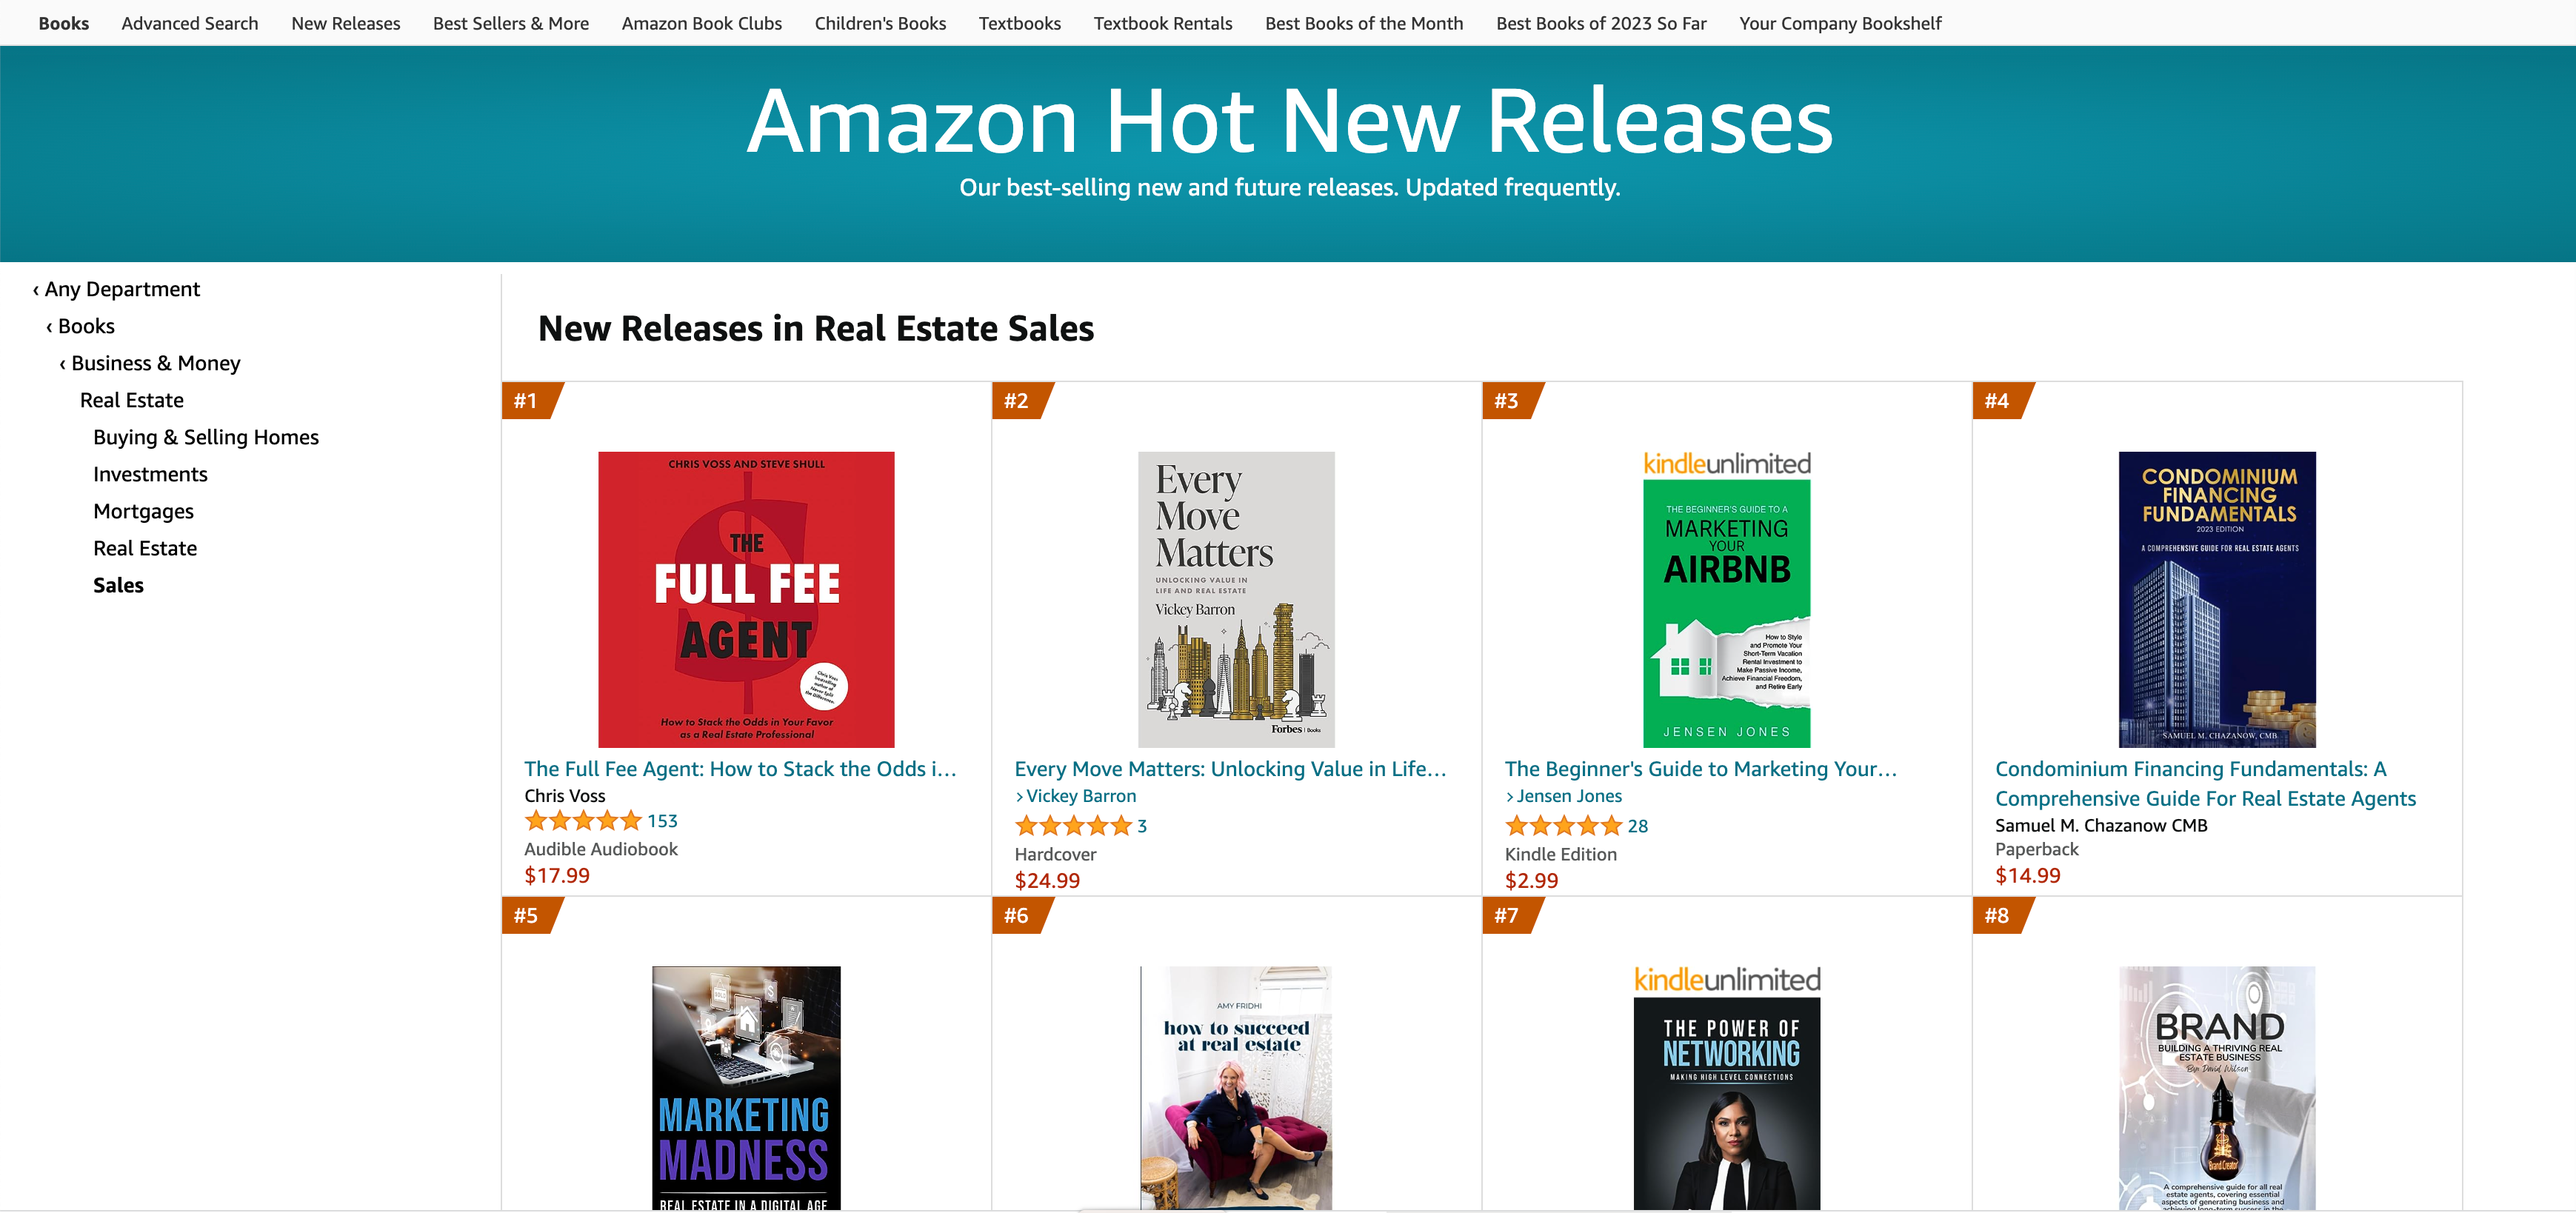The height and width of the screenshot is (1213, 2576).
Task: Go back to Any Department
Action: (116, 289)
